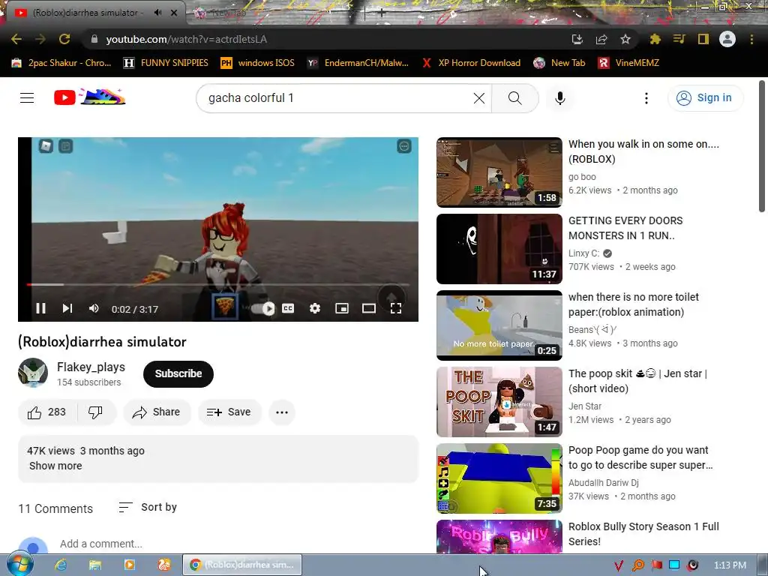The width and height of the screenshot is (768, 576).
Task: Run search with magnifier button
Action: click(x=514, y=98)
